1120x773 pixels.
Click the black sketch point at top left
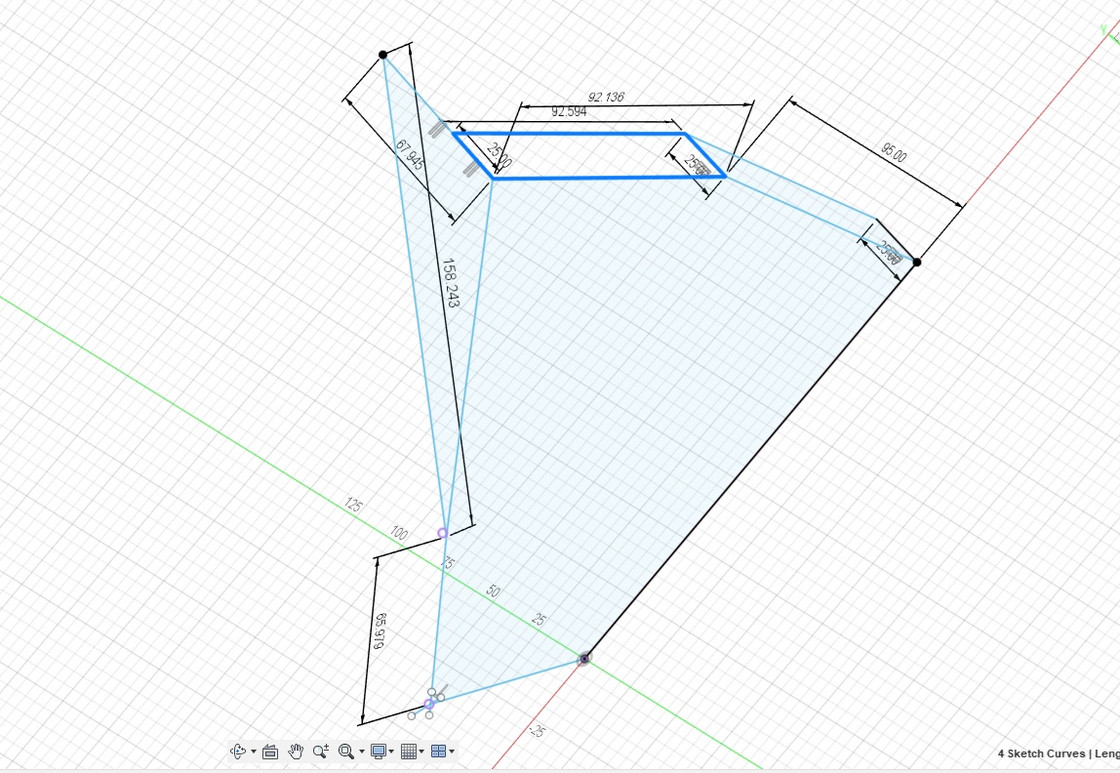tap(382, 55)
